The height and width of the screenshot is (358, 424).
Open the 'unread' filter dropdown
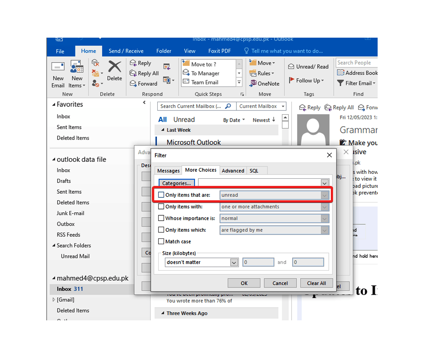[325, 195]
